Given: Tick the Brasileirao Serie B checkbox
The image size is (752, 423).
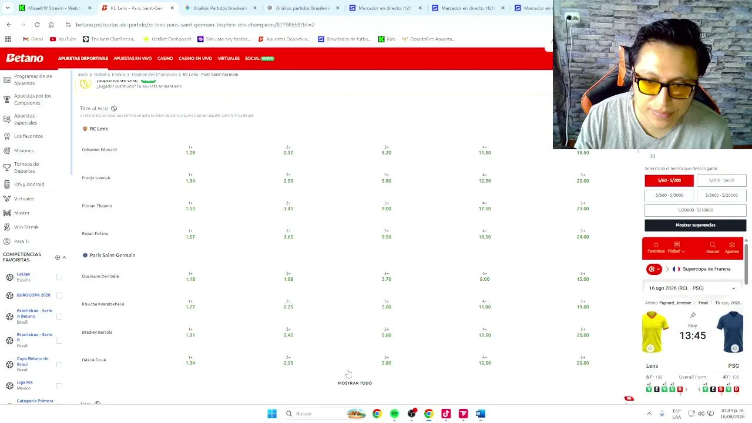Looking at the screenshot, I should point(59,341).
